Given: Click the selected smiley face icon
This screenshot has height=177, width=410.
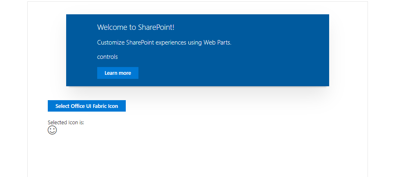Looking at the screenshot, I should click(52, 130).
